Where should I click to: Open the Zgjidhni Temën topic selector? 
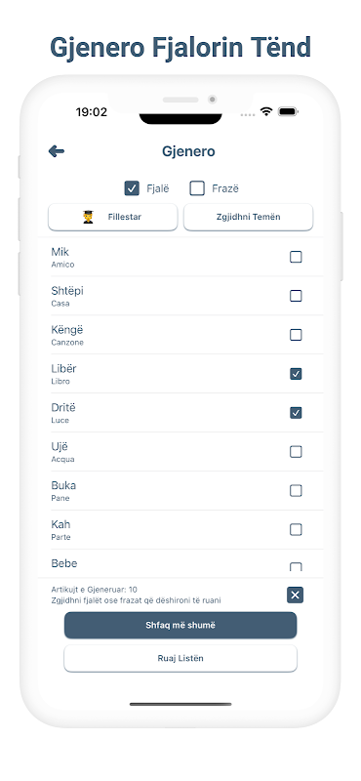(249, 217)
